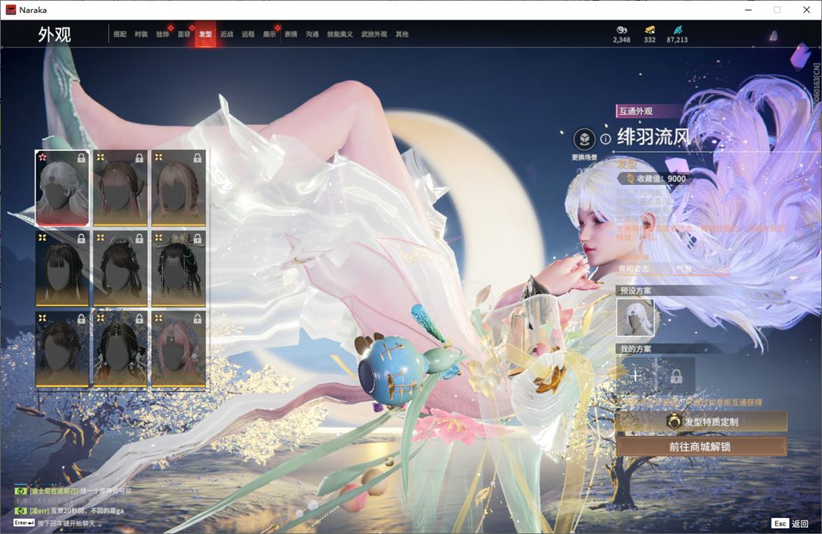This screenshot has width=822, height=534.
Task: Open the 表情 tab
Action: click(291, 34)
